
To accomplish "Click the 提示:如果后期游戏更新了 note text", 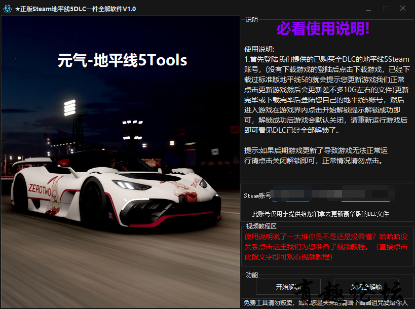I will pyautogui.click(x=316, y=156).
